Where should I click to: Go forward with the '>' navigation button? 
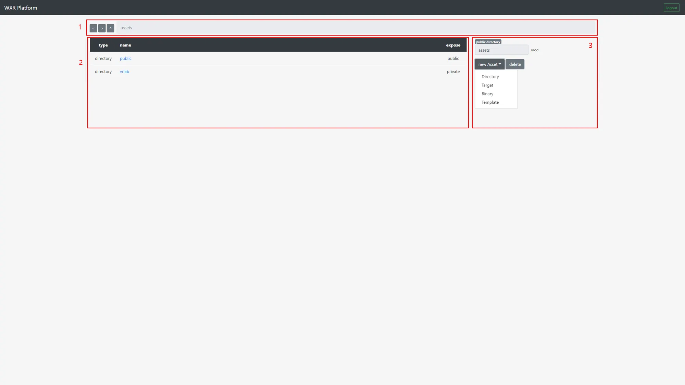pos(102,28)
